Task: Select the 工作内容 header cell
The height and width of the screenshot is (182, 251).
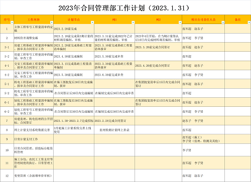Action: click(34, 20)
